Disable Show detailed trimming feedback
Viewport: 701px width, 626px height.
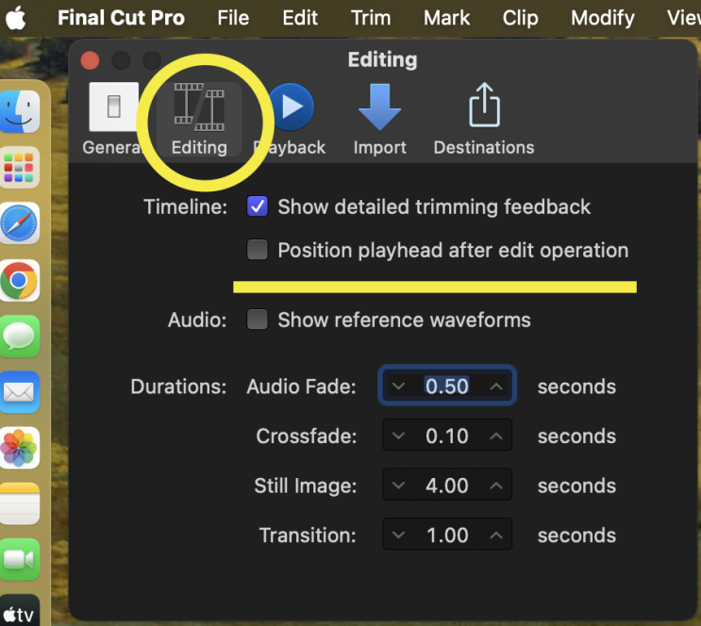tap(258, 206)
